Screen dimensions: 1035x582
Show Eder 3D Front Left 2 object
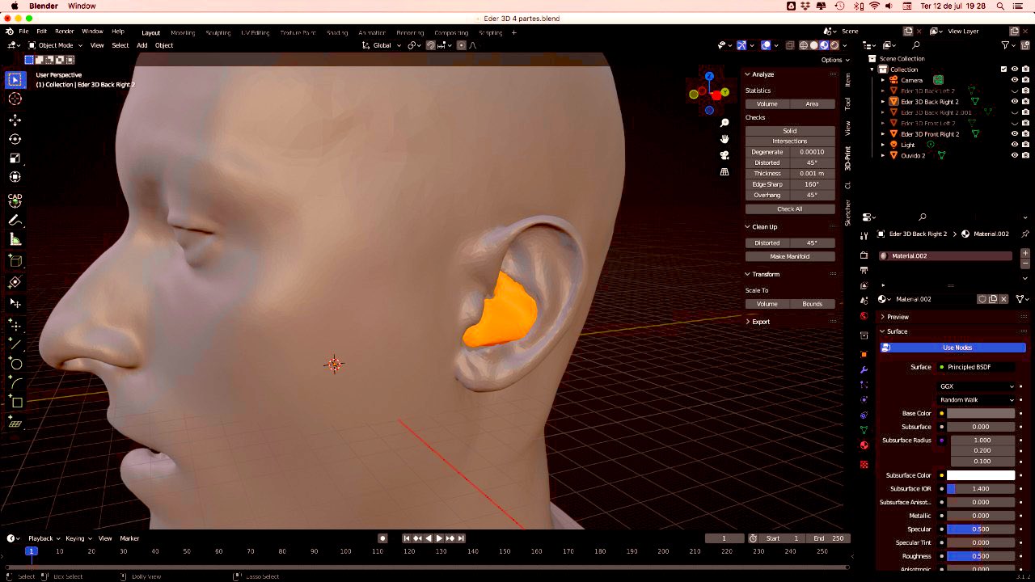1015,124
